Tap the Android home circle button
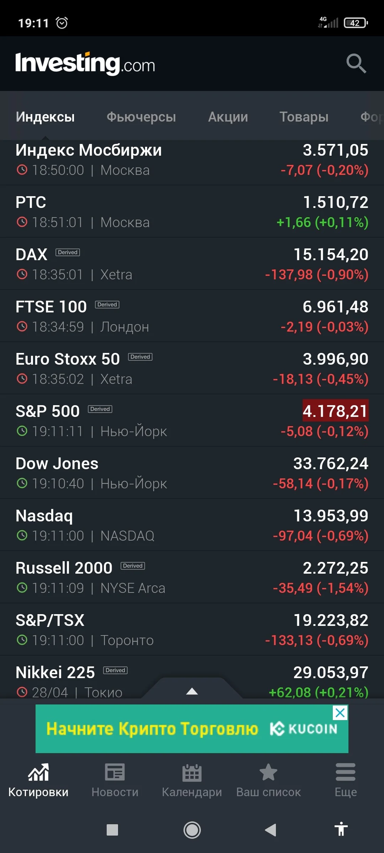 pyautogui.click(x=192, y=830)
